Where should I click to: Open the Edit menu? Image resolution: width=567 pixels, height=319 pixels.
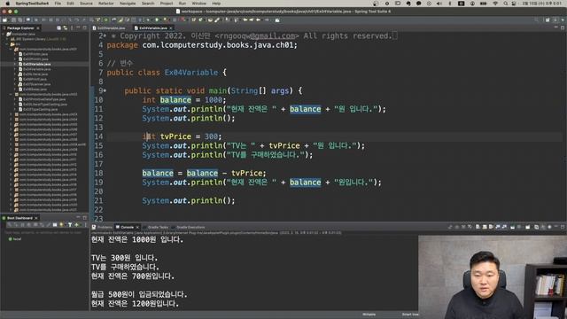(70, 4)
